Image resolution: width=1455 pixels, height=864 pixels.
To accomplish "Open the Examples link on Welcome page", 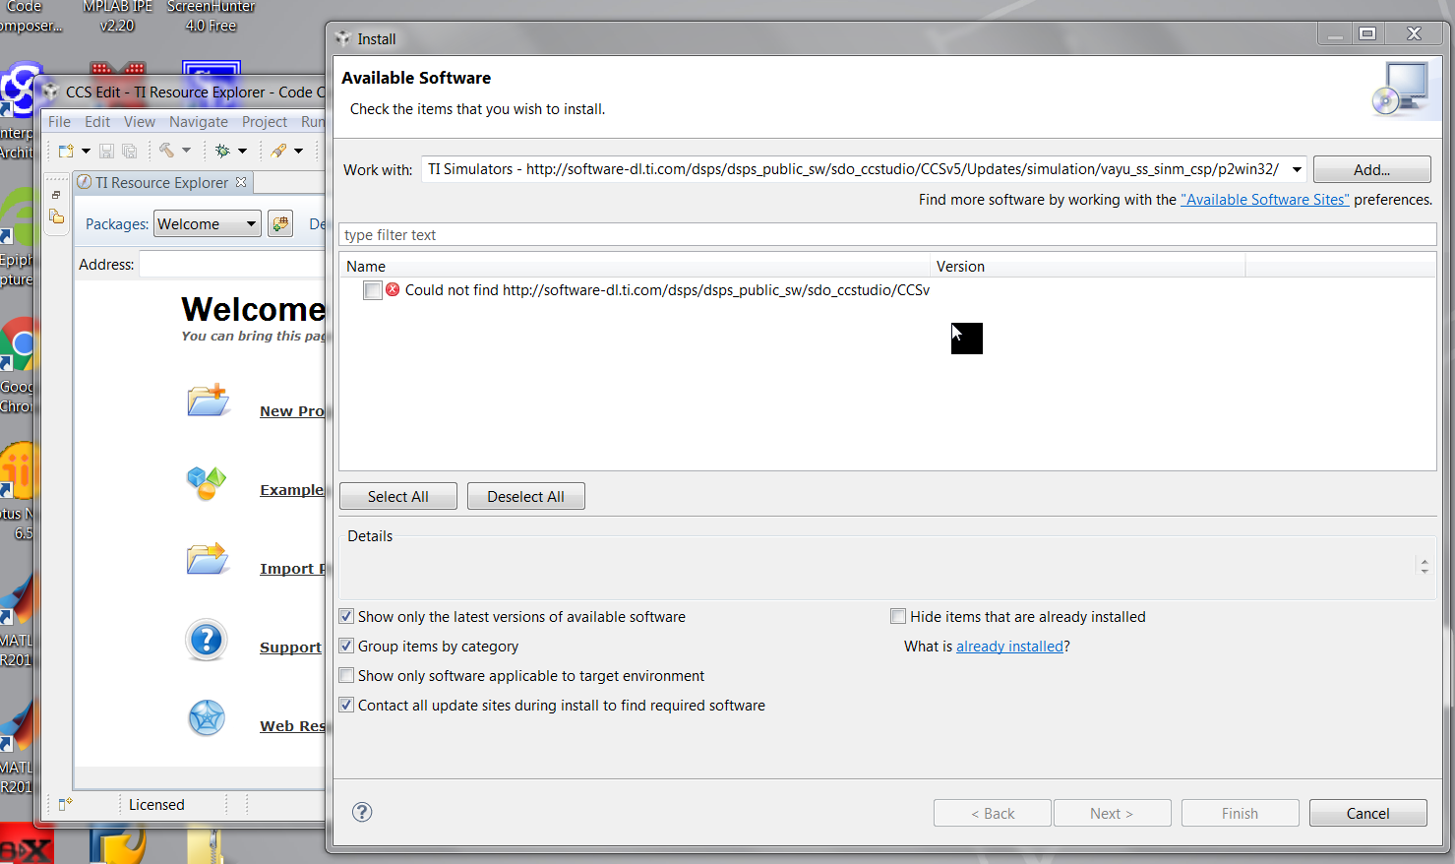I will pos(292,490).
